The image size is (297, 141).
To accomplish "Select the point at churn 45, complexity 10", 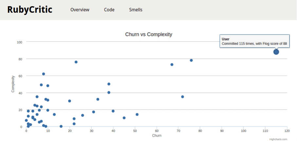I will pos(124,118).
